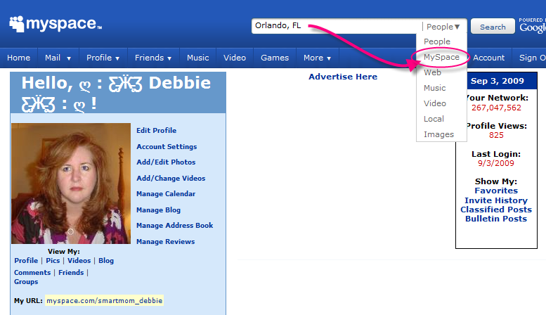Select Images option in search dropdown
Image resolution: width=546 pixels, height=315 pixels.
(x=438, y=134)
